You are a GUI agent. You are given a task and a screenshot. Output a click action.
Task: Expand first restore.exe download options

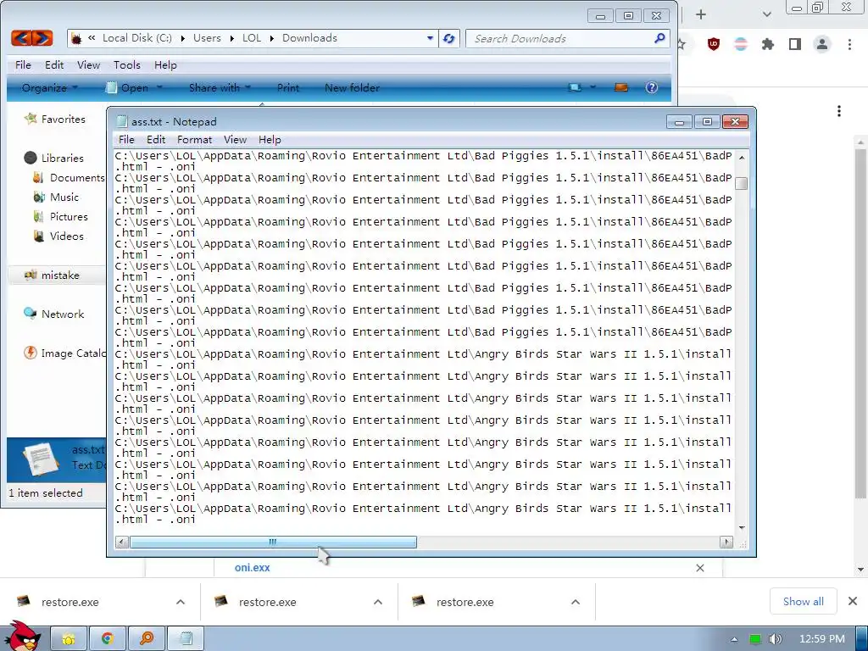(181, 602)
